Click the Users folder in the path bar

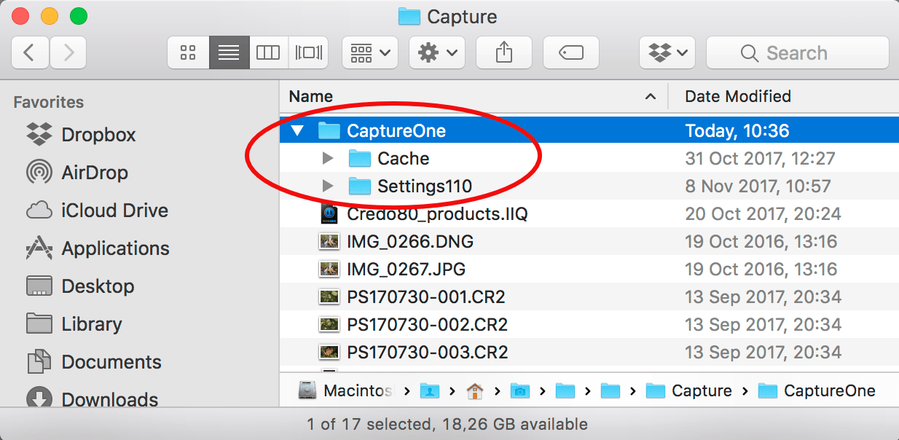(430, 391)
